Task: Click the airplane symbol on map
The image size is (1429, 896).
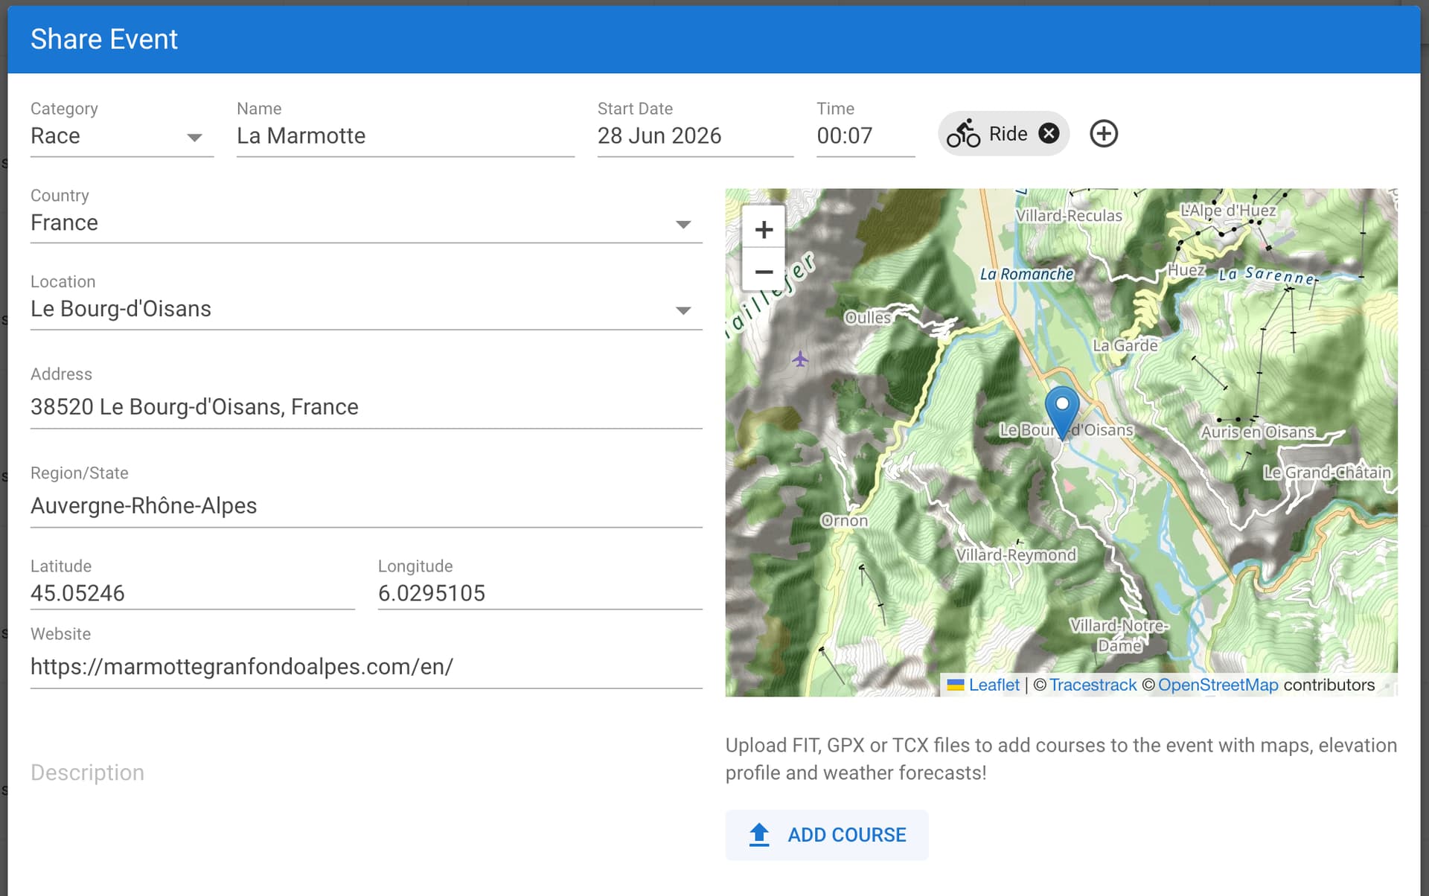Action: click(x=800, y=359)
